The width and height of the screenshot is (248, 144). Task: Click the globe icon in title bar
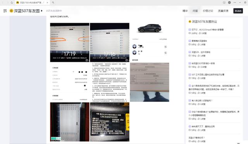(x=229, y=3)
